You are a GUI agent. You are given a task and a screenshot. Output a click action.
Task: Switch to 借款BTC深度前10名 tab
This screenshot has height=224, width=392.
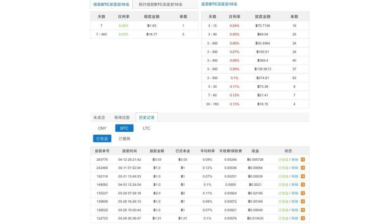pyautogui.click(x=111, y=4)
